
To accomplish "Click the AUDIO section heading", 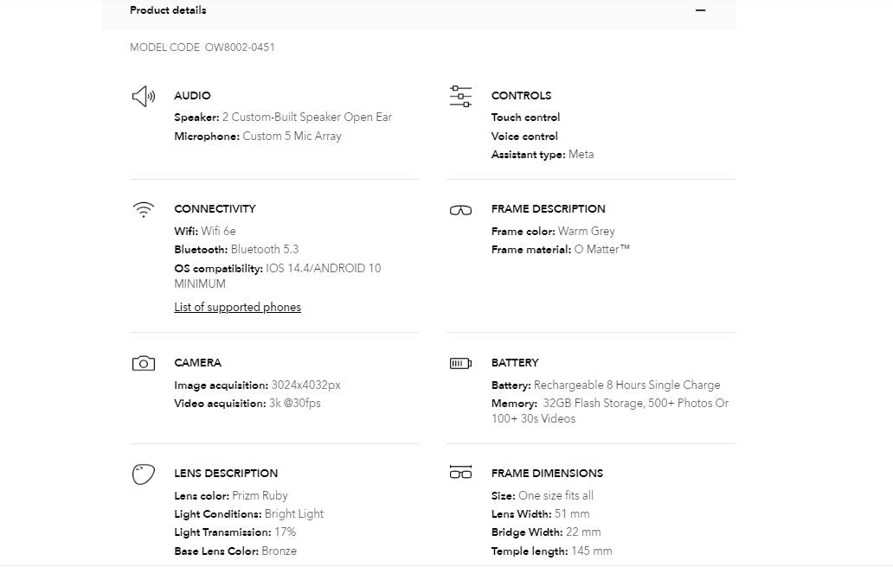I will point(192,96).
